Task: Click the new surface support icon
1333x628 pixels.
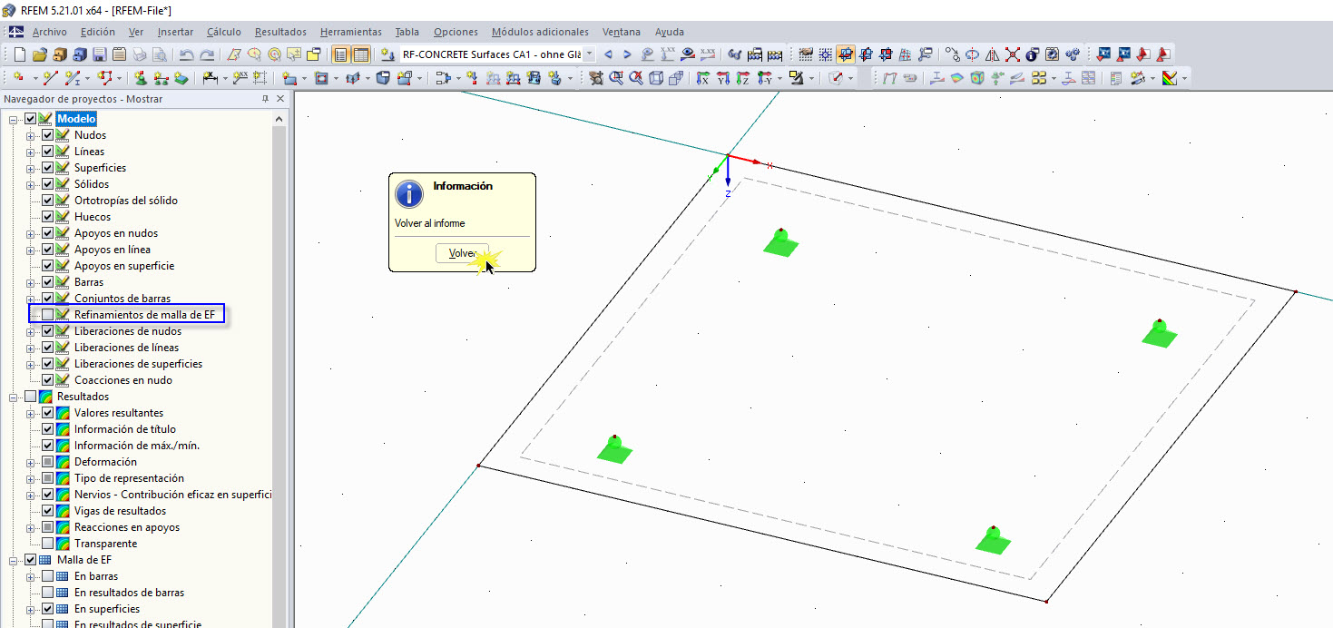Action: coord(181,78)
